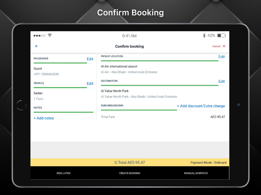Image resolution: width=261 pixels, height=195 pixels.
Task: Tap the G.Total AED 95.47 bar
Action: pos(129,163)
